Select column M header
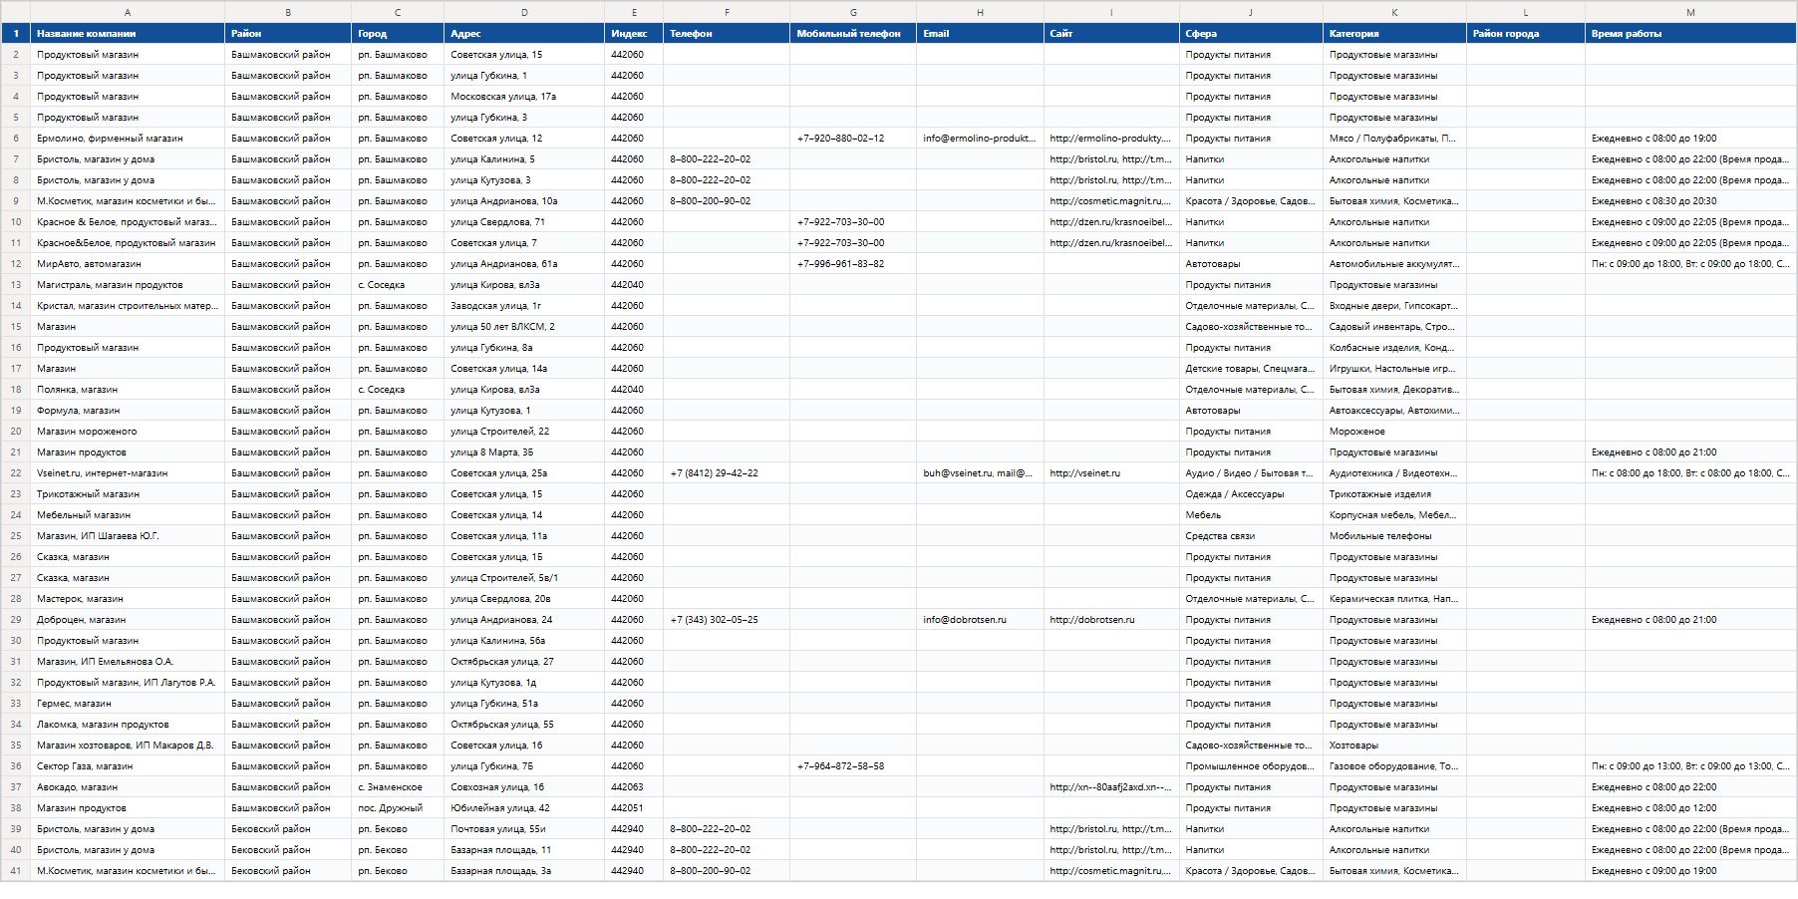Screen dimensions: 1798x899 point(1690,12)
